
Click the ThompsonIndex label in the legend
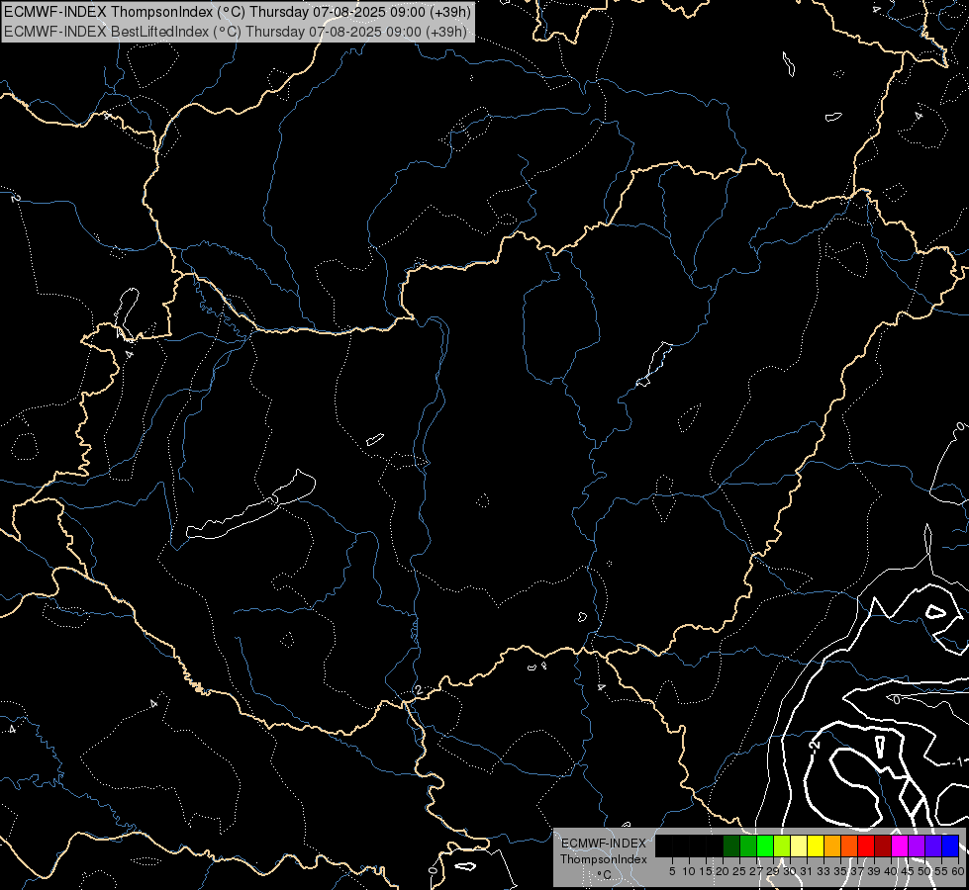click(x=604, y=859)
